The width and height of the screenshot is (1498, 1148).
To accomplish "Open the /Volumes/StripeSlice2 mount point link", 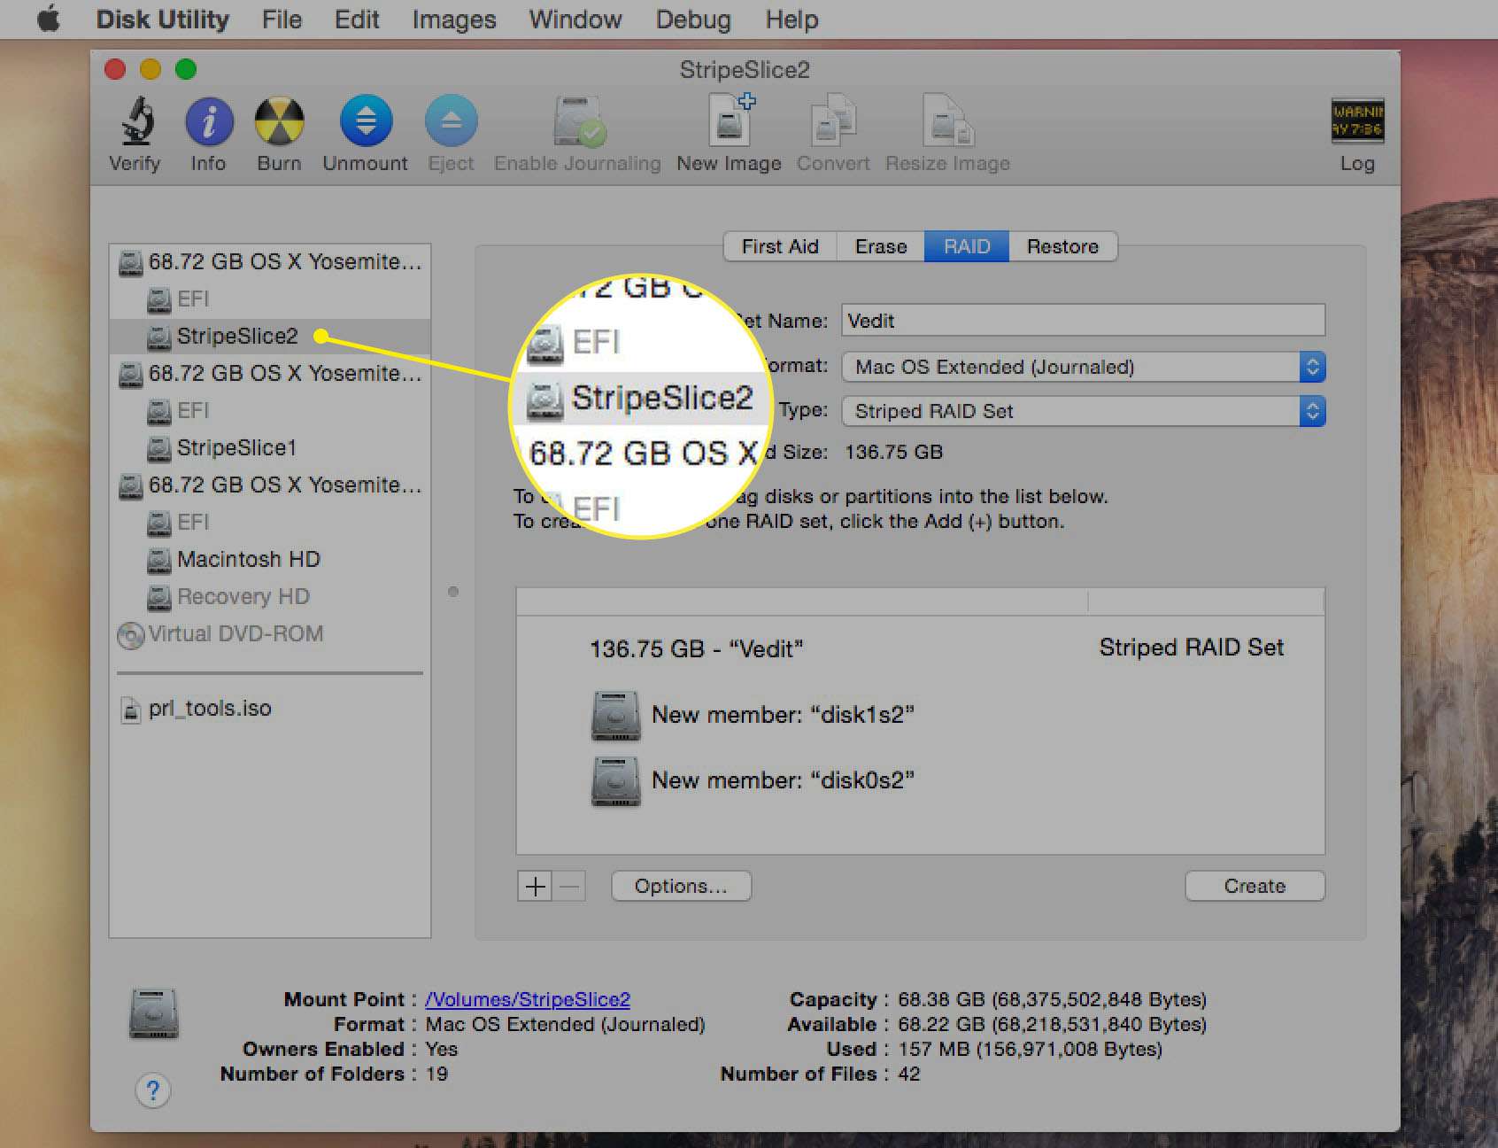I will [x=528, y=999].
